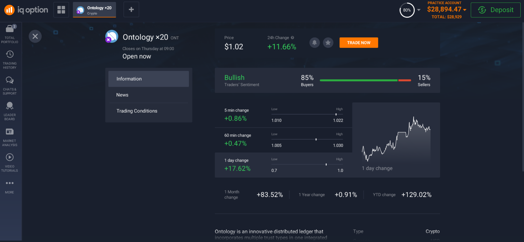
Task: Select the 1 day change row
Action: point(283,165)
